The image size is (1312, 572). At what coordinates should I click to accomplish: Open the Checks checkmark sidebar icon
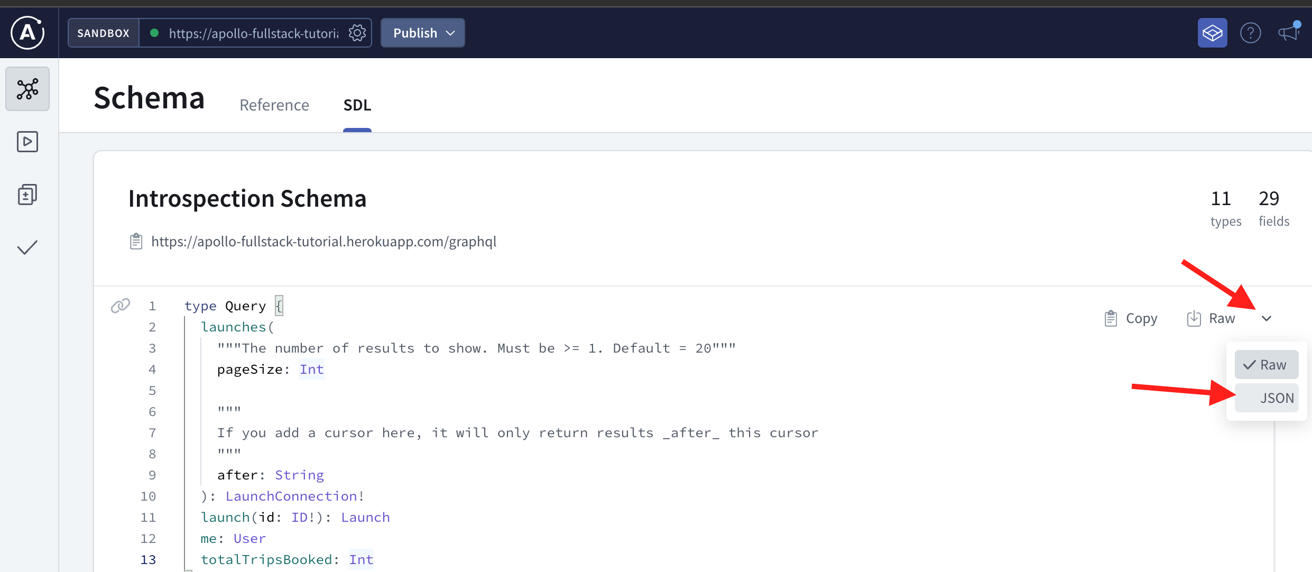click(27, 247)
